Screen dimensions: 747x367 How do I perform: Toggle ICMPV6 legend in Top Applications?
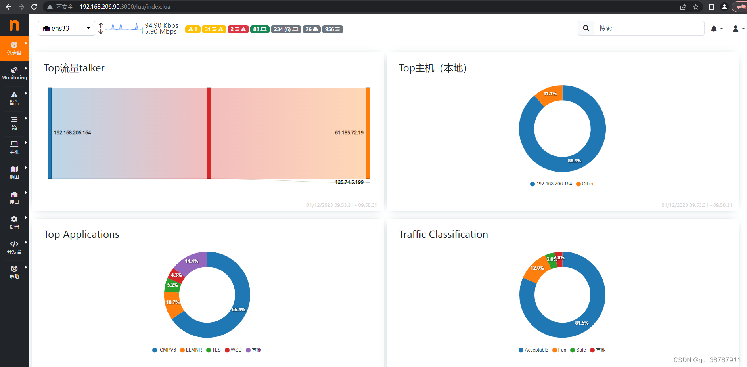tap(164, 350)
